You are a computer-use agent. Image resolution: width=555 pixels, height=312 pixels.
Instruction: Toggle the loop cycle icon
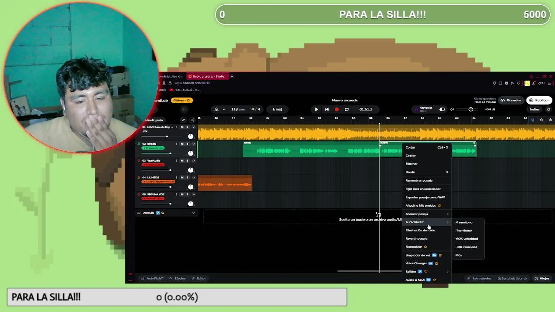click(346, 109)
